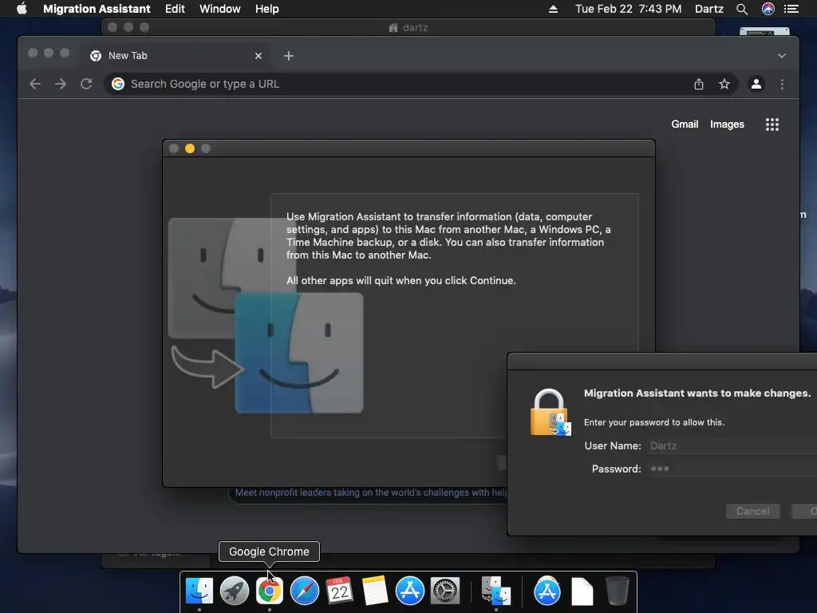Share this page from Chrome toolbar
The height and width of the screenshot is (613, 817).
coord(699,84)
